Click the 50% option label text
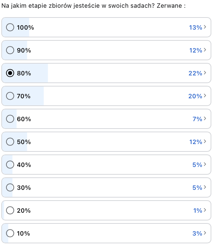This screenshot has height=245, width=214. point(24,142)
